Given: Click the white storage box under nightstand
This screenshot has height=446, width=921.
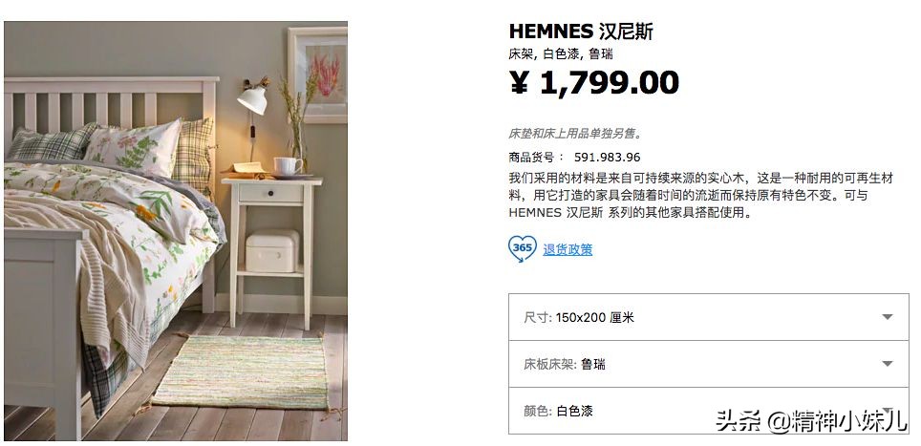Looking at the screenshot, I should click(x=272, y=250).
